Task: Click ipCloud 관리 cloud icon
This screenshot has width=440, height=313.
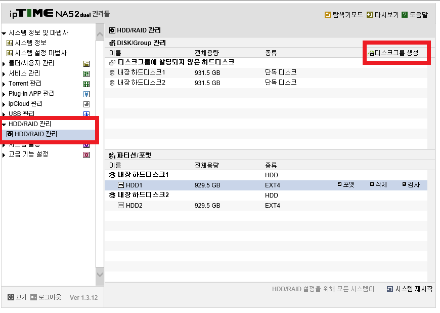Action: pos(86,104)
